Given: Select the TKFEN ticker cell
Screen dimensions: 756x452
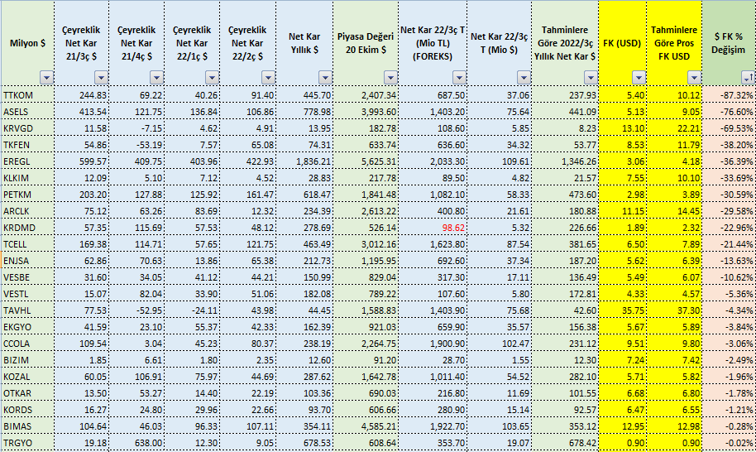Looking at the screenshot, I should click(x=27, y=145).
